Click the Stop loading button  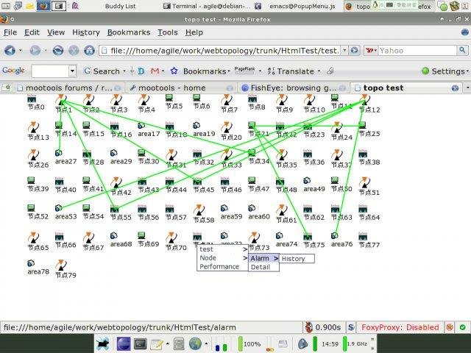(x=74, y=50)
